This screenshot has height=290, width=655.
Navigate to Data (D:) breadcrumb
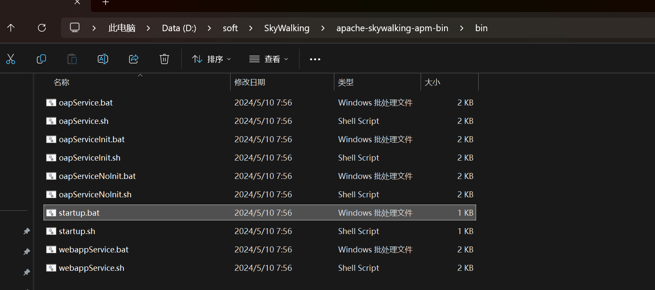[179, 28]
